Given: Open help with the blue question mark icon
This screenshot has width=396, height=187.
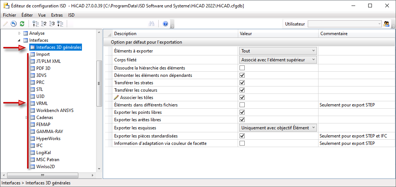Looking at the screenshot, I should pyautogui.click(x=165, y=24).
